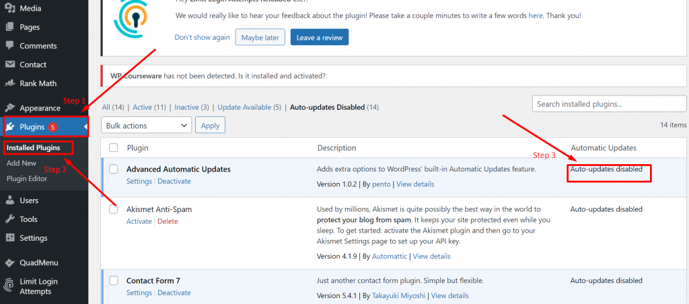Screen dimensions: 689x304
Task: Select Auto-updates Disabled (14) filter
Action: tap(334, 107)
